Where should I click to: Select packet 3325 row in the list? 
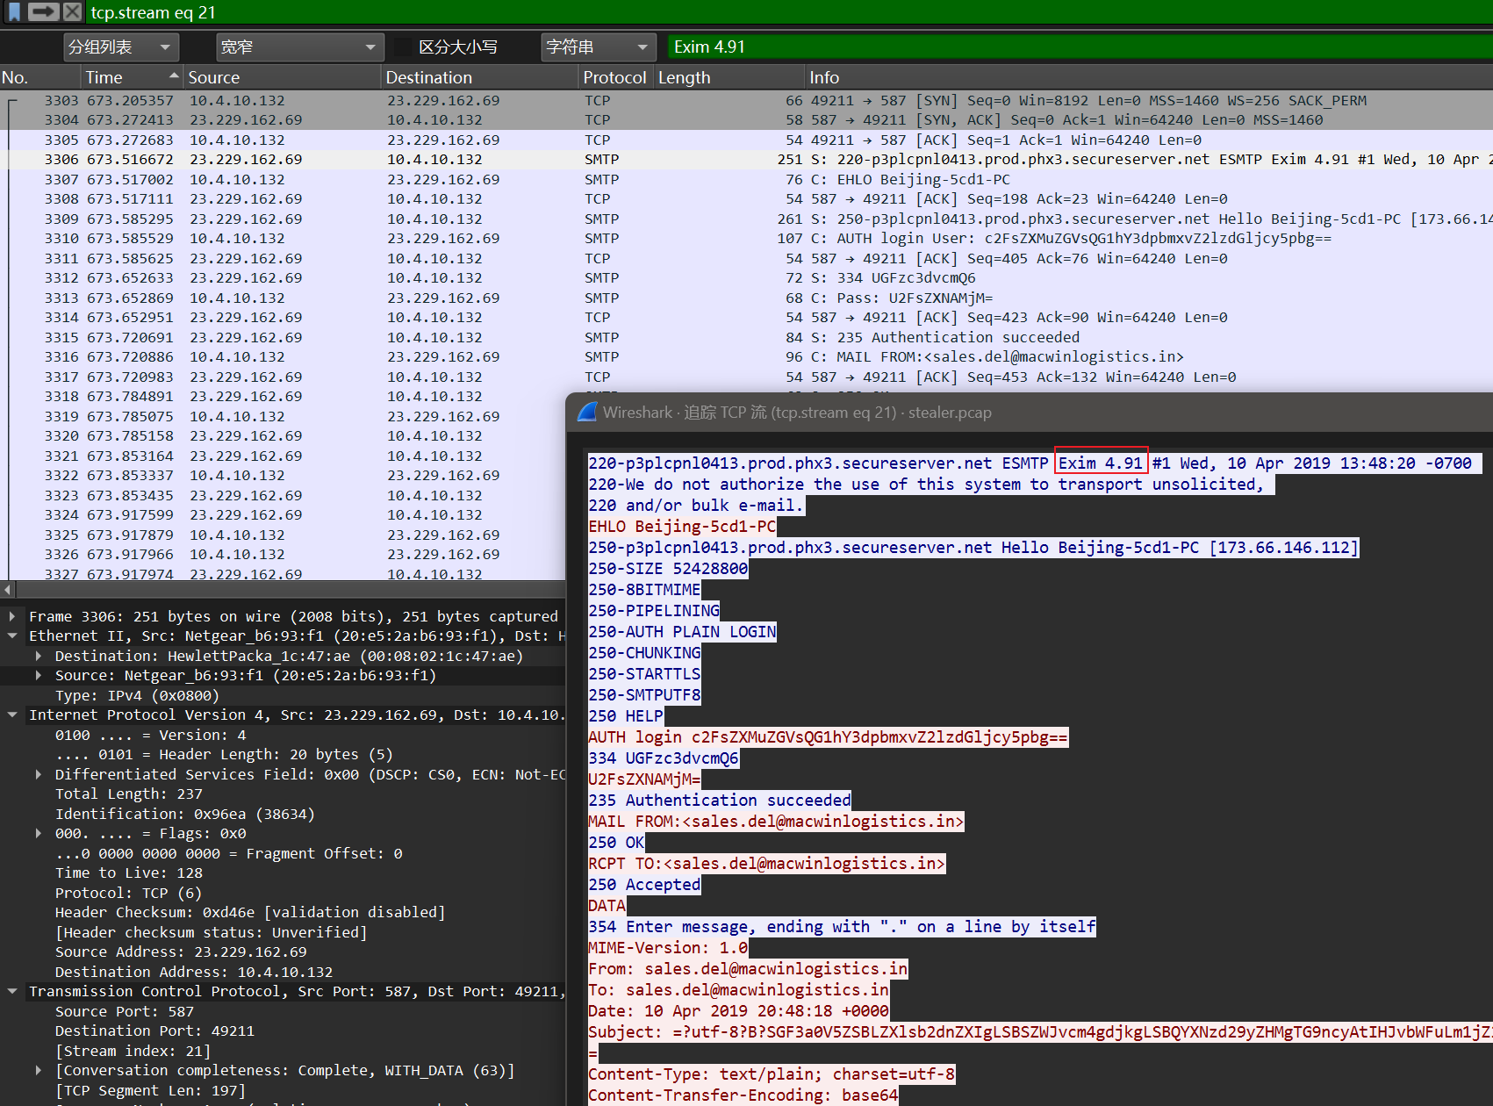(x=283, y=535)
